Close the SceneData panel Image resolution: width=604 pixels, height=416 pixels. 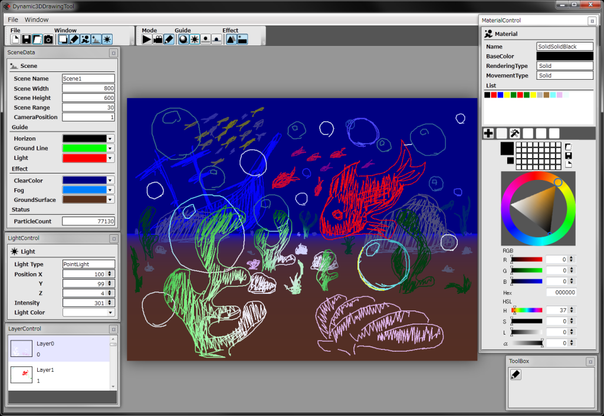pyautogui.click(x=114, y=53)
